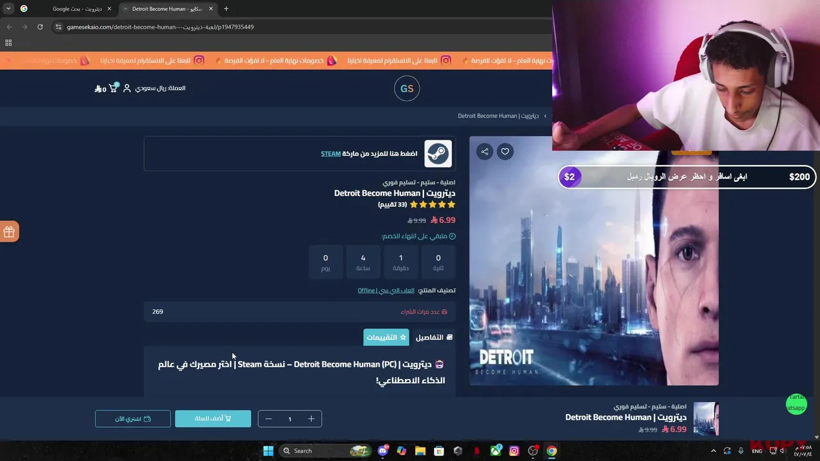The image size is (820, 461).
Task: Open the Offline PC games category link
Action: [x=386, y=291]
